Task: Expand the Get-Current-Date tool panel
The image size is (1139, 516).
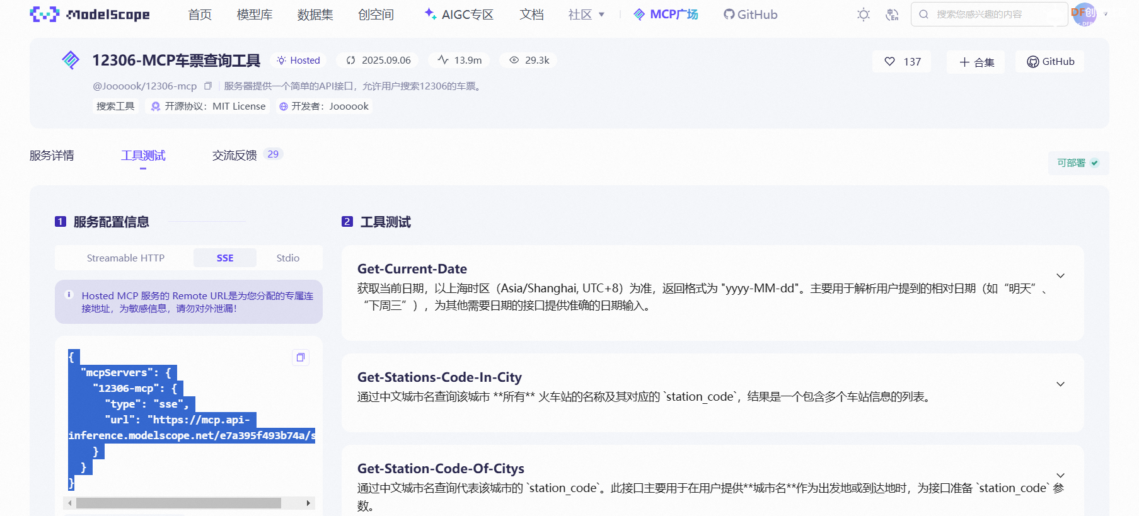Action: tap(1061, 276)
